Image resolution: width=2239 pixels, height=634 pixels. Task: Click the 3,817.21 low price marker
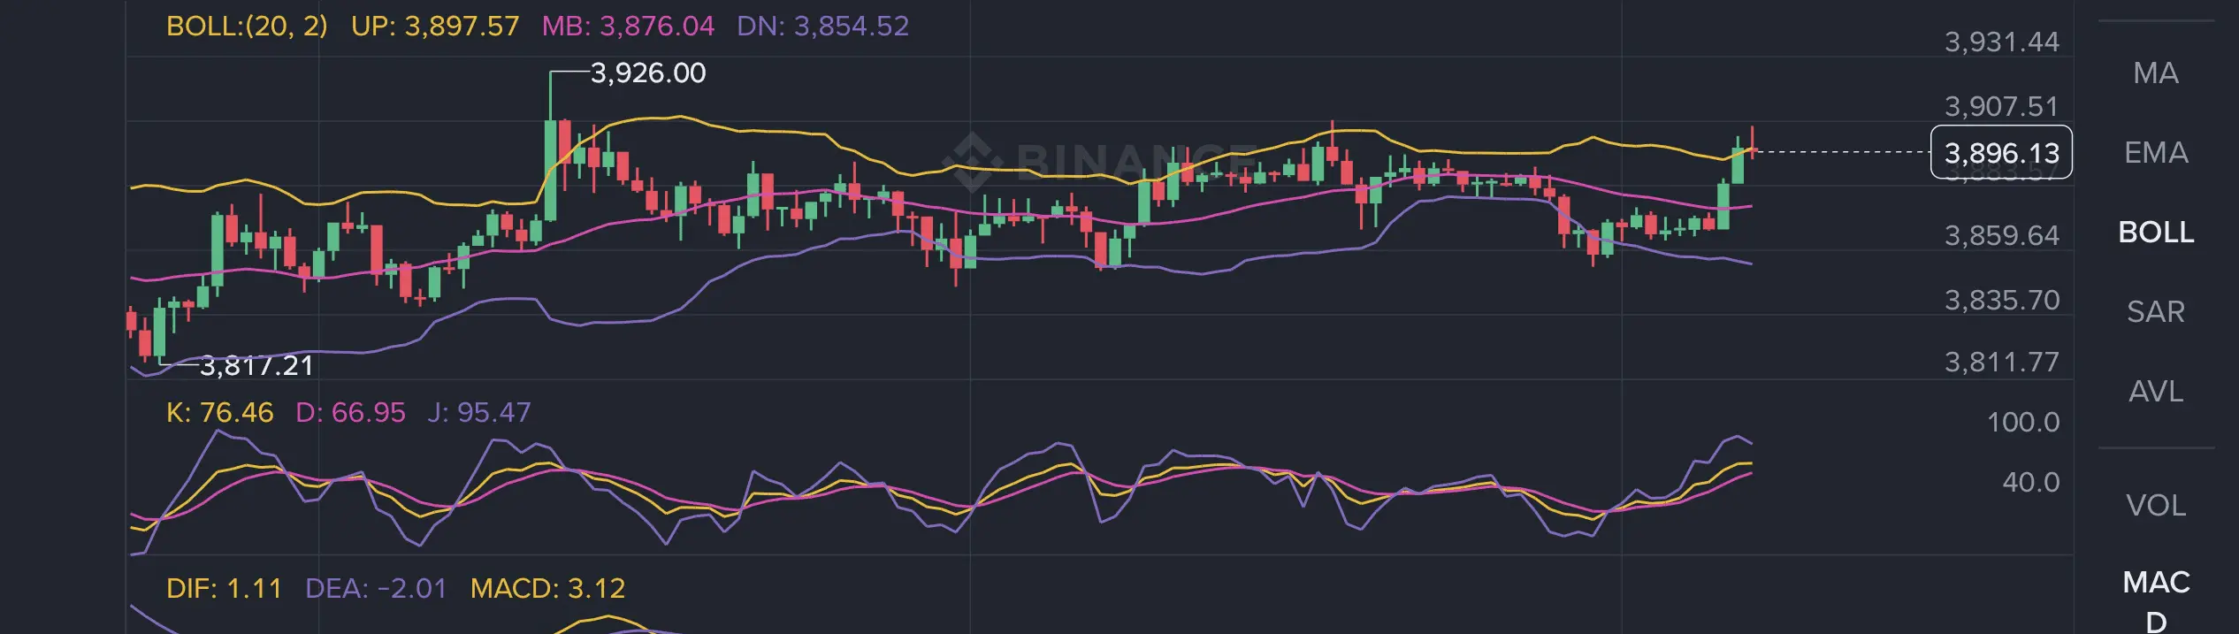(x=256, y=365)
